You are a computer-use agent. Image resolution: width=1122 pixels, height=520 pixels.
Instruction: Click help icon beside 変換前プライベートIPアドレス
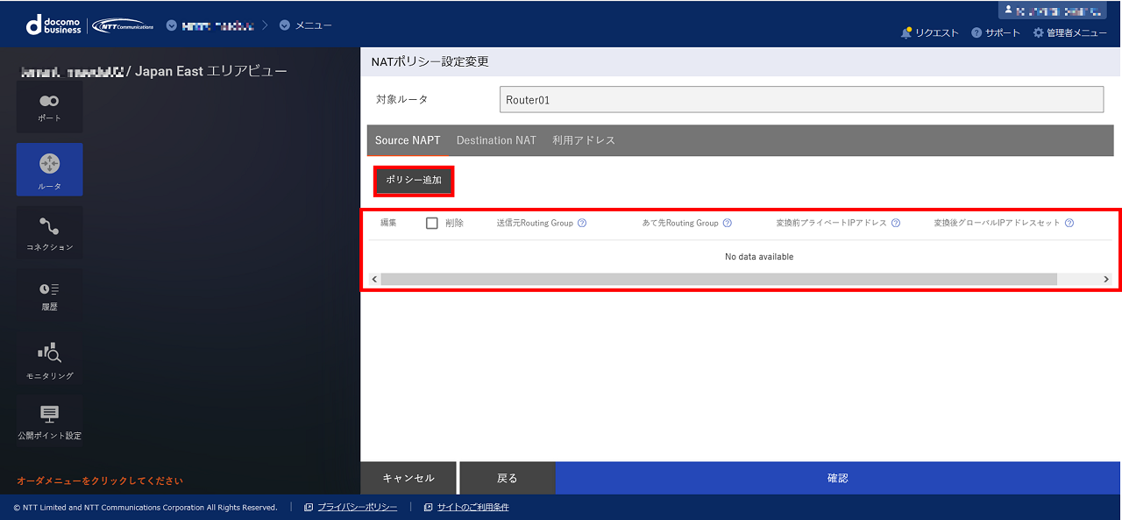click(x=896, y=223)
